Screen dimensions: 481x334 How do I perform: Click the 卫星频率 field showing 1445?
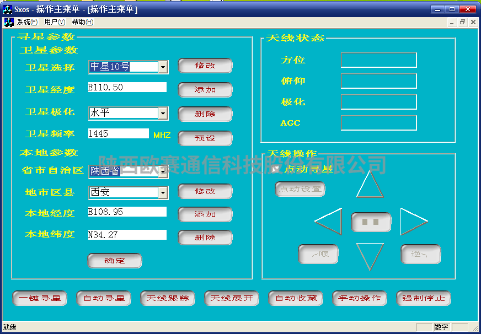[118, 133]
